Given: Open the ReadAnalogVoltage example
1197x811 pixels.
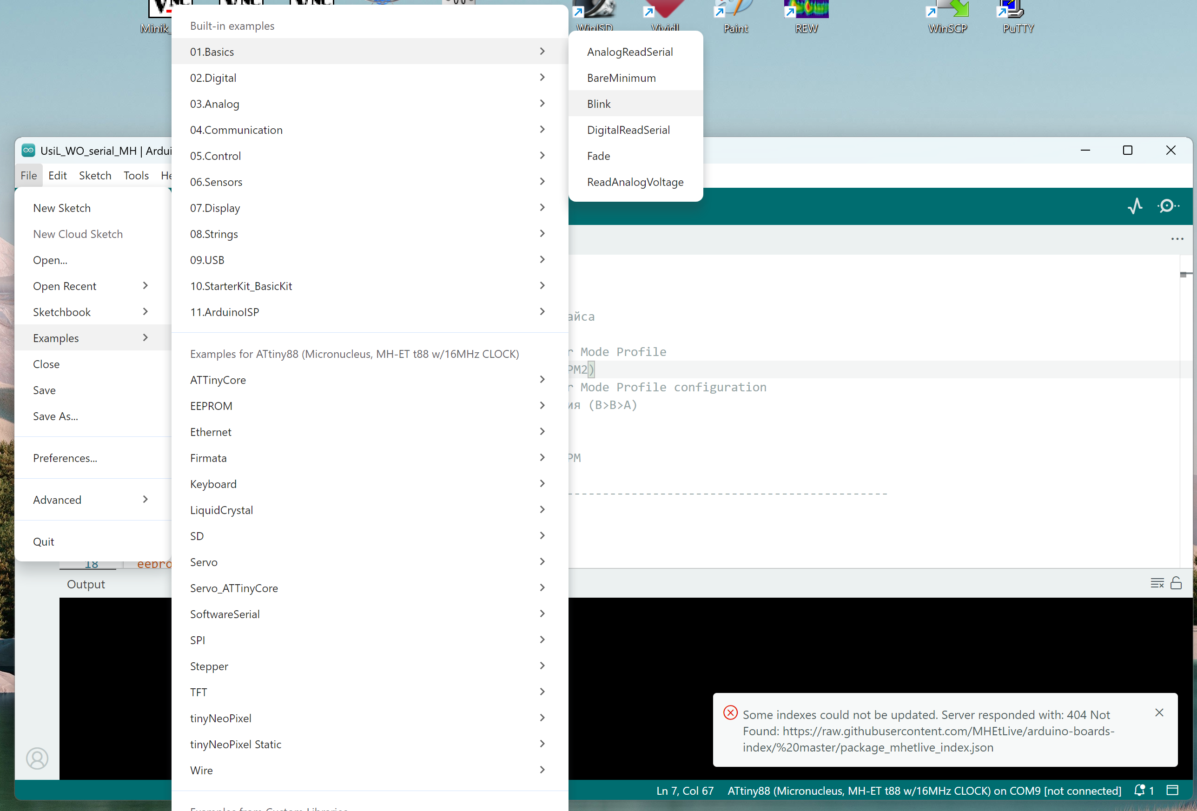Looking at the screenshot, I should click(x=635, y=182).
